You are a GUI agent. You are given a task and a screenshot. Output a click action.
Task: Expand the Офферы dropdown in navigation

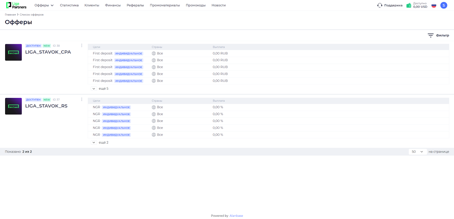44,5
